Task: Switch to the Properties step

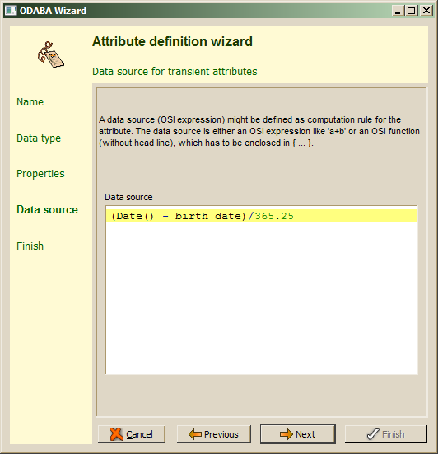Action: (40, 174)
